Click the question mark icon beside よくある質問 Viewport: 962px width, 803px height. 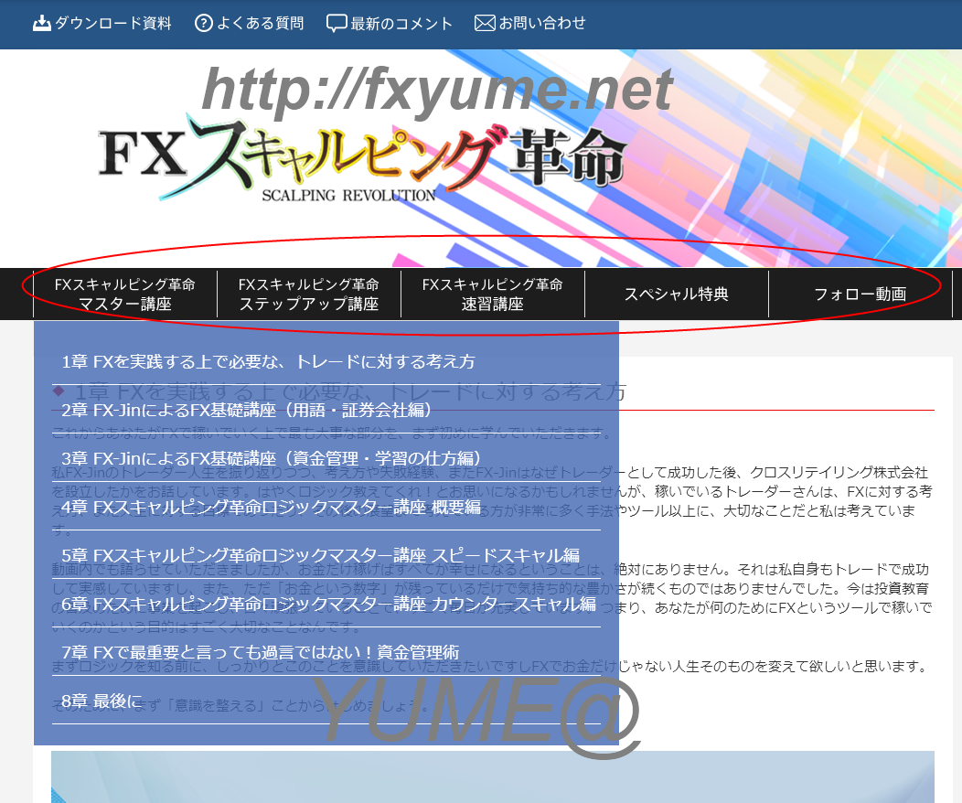(x=203, y=23)
